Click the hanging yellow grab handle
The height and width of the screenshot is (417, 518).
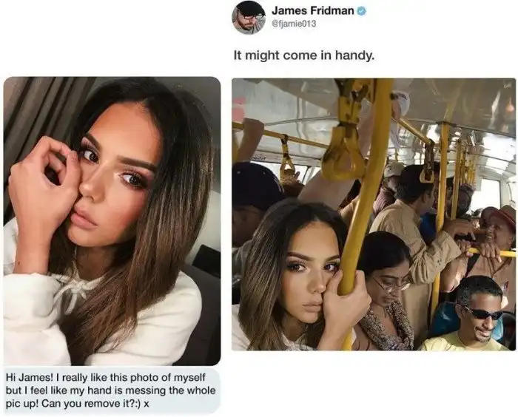[x=344, y=154]
